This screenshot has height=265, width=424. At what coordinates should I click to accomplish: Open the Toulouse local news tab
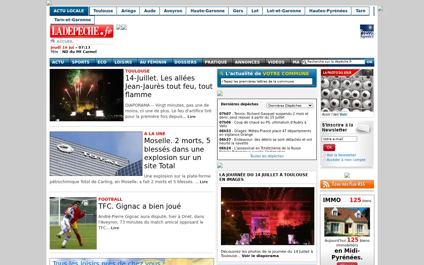pos(103,11)
